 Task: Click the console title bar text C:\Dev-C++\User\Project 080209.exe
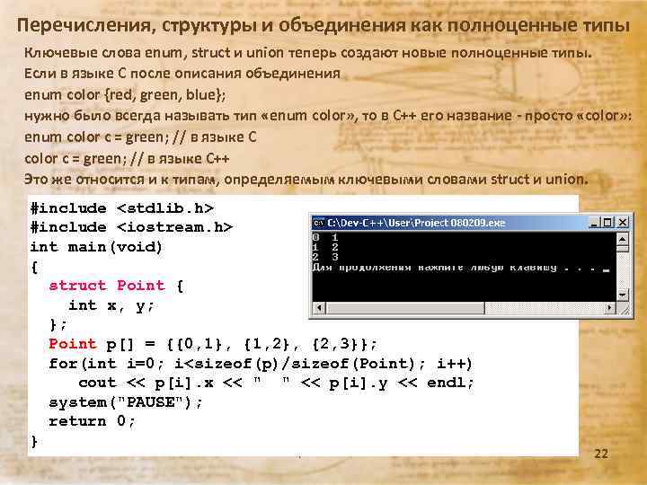416,223
